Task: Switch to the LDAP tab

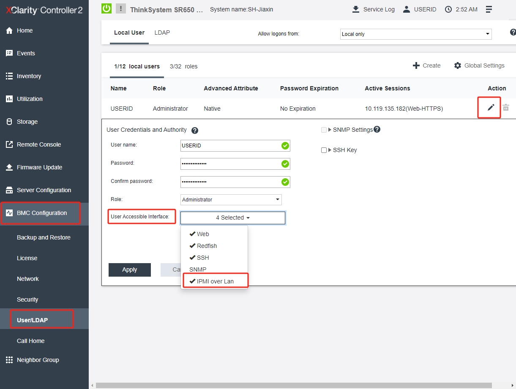Action: coord(162,33)
